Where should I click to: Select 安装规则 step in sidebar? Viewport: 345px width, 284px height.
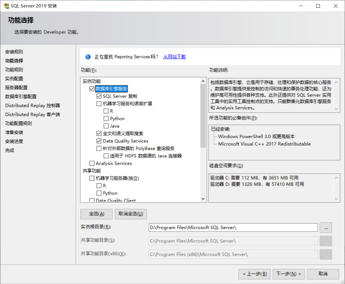coord(14,52)
